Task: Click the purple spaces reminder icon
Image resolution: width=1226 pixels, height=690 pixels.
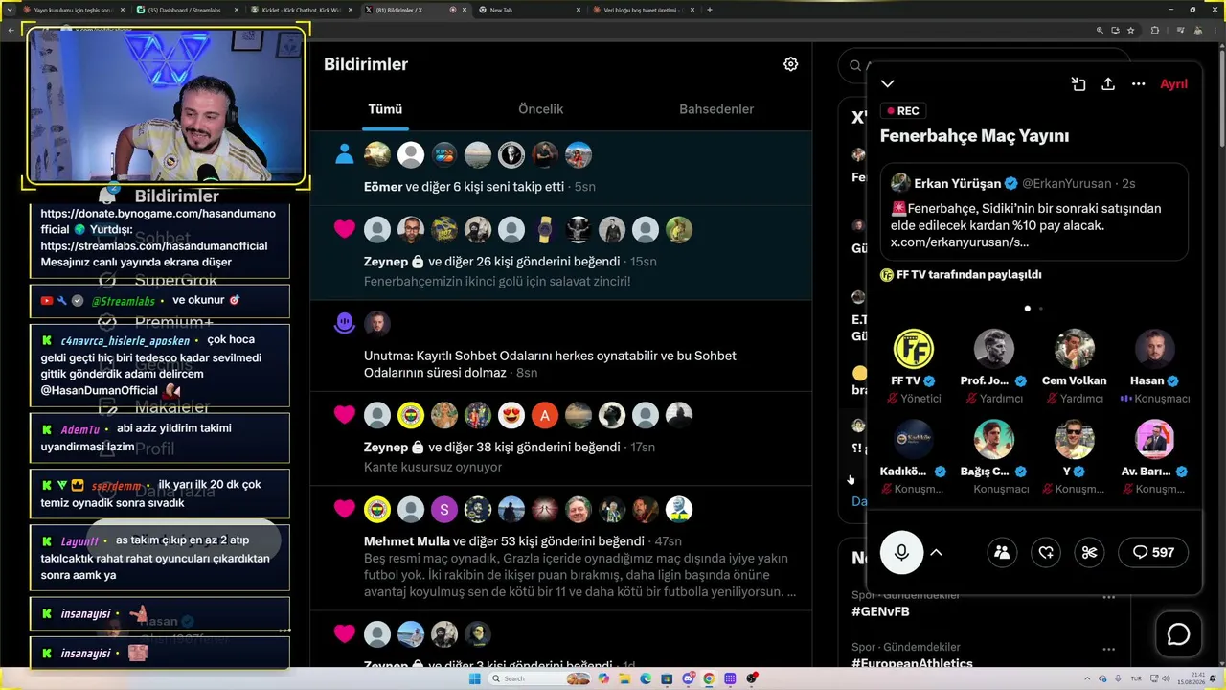Action: pyautogui.click(x=345, y=323)
